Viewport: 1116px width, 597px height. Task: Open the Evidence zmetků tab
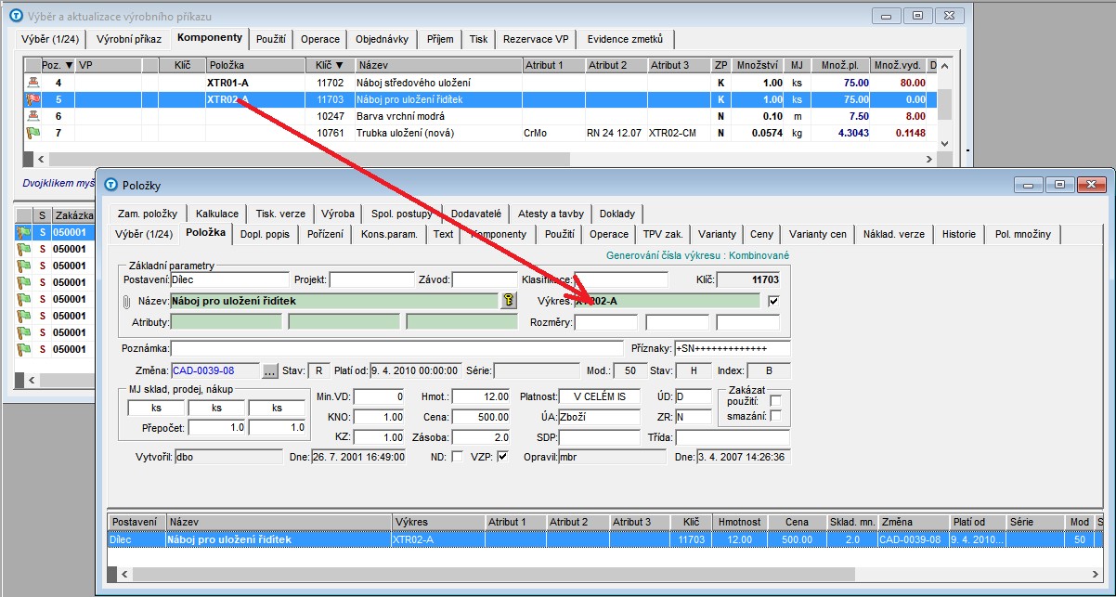625,39
